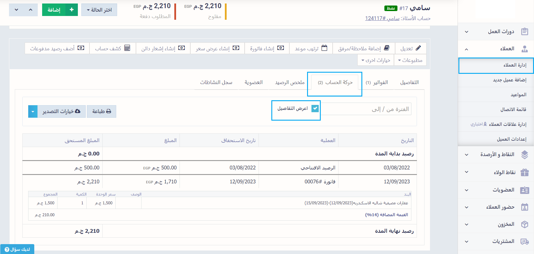Click the أضف رصيد مدفوعات button
This screenshot has width=534, height=254.
(57, 48)
